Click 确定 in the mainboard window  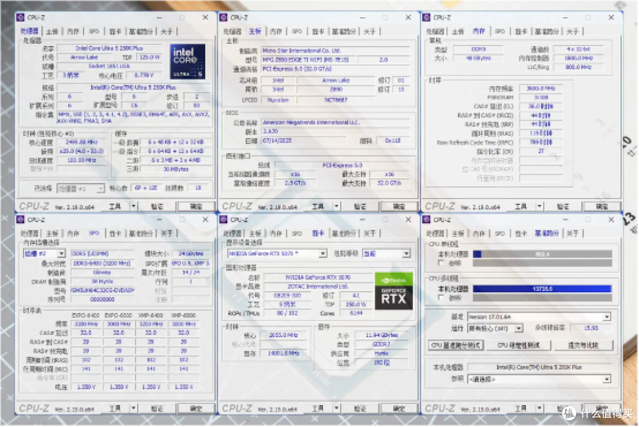coord(399,207)
